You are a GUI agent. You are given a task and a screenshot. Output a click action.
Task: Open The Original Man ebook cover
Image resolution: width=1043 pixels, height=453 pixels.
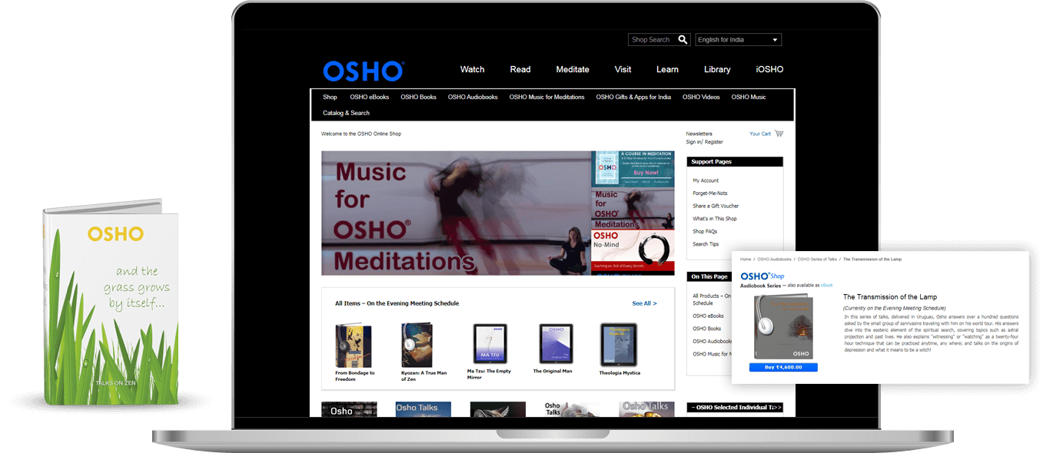pos(556,344)
